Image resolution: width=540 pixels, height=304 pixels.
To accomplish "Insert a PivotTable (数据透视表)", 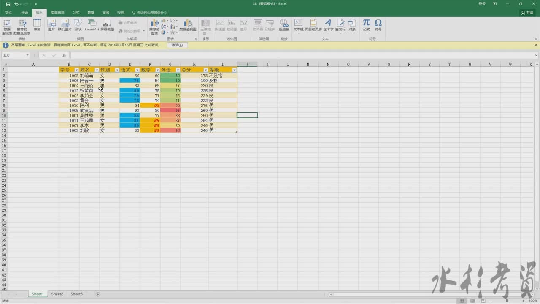I will coord(7,27).
